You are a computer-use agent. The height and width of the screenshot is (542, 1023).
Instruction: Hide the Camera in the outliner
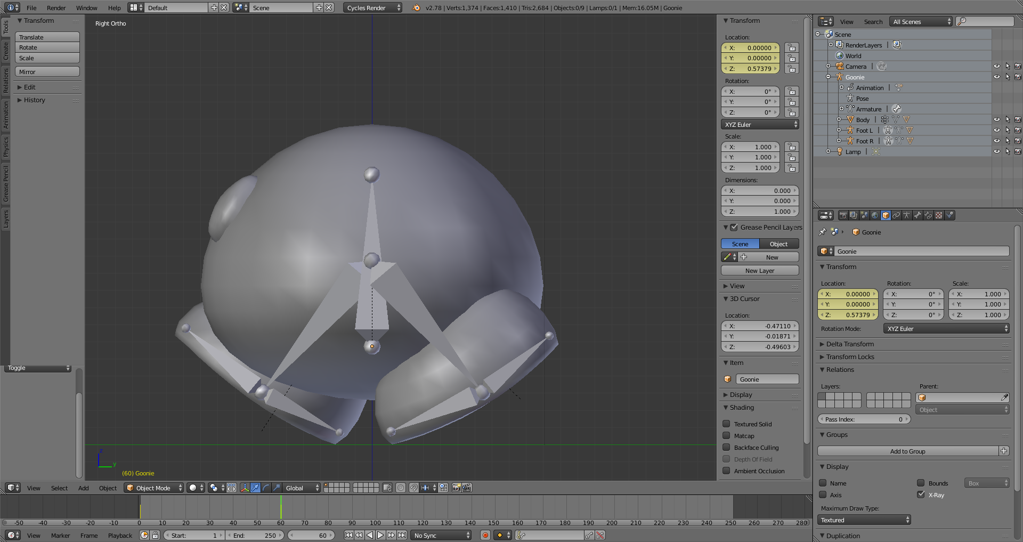(996, 67)
